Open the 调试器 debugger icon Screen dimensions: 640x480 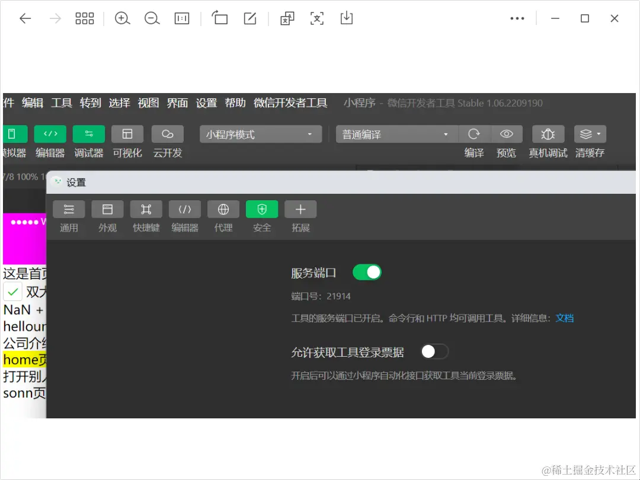[88, 134]
